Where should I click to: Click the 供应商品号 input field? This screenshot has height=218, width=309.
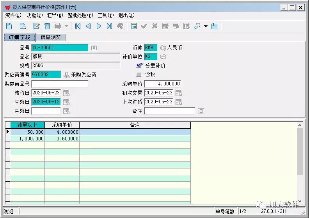pos(60,84)
